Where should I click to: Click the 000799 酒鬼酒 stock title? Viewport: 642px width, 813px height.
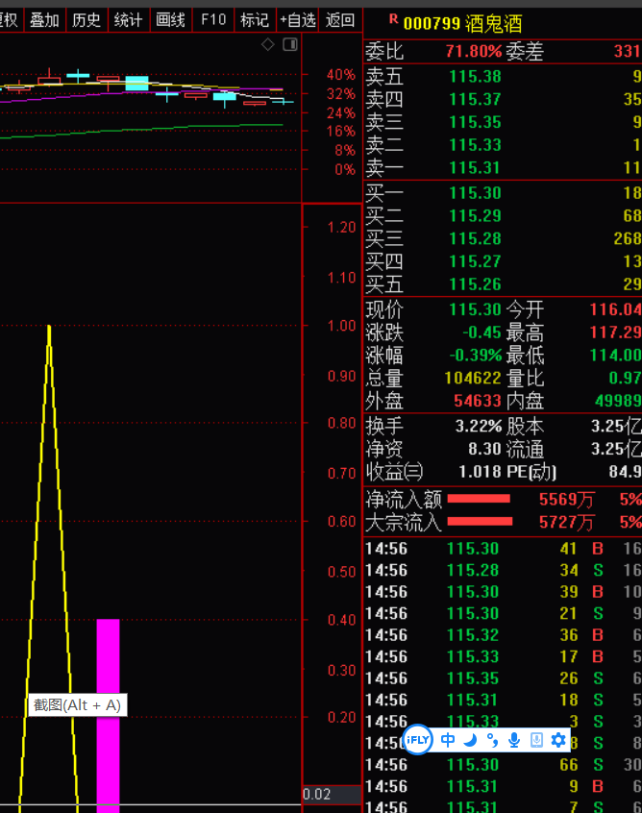(x=462, y=24)
